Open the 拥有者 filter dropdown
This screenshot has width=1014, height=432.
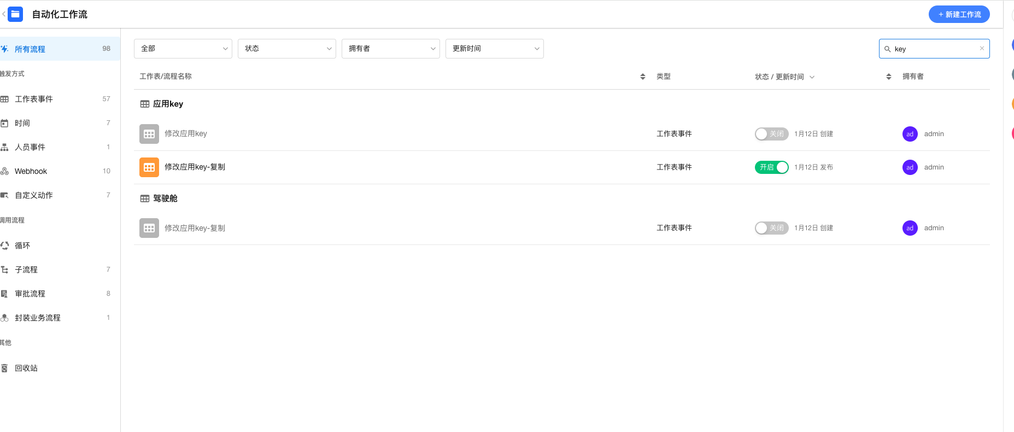pos(390,49)
